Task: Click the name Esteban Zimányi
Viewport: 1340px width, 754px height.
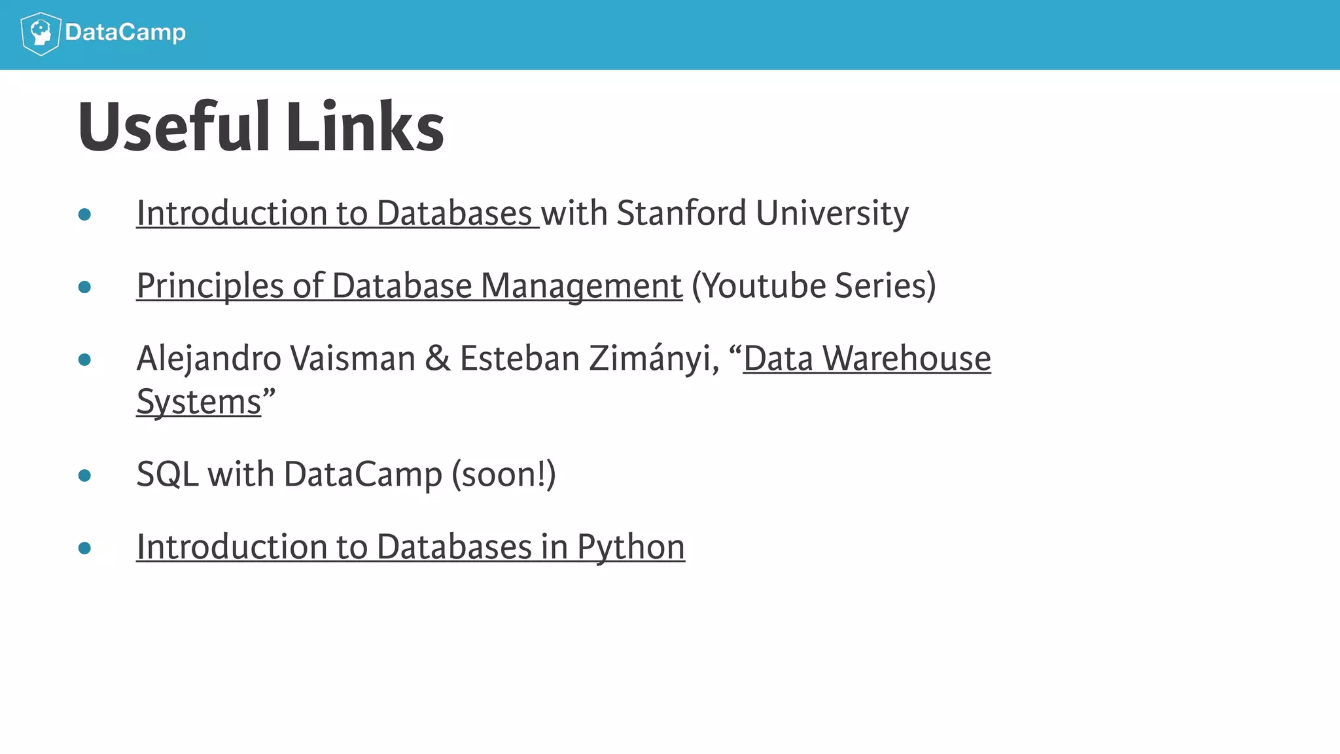Action: [x=589, y=359]
